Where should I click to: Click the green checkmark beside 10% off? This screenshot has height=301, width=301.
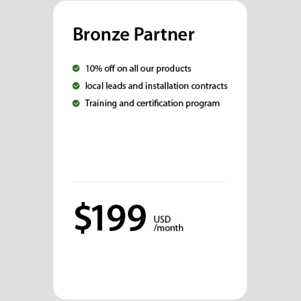[x=76, y=68]
